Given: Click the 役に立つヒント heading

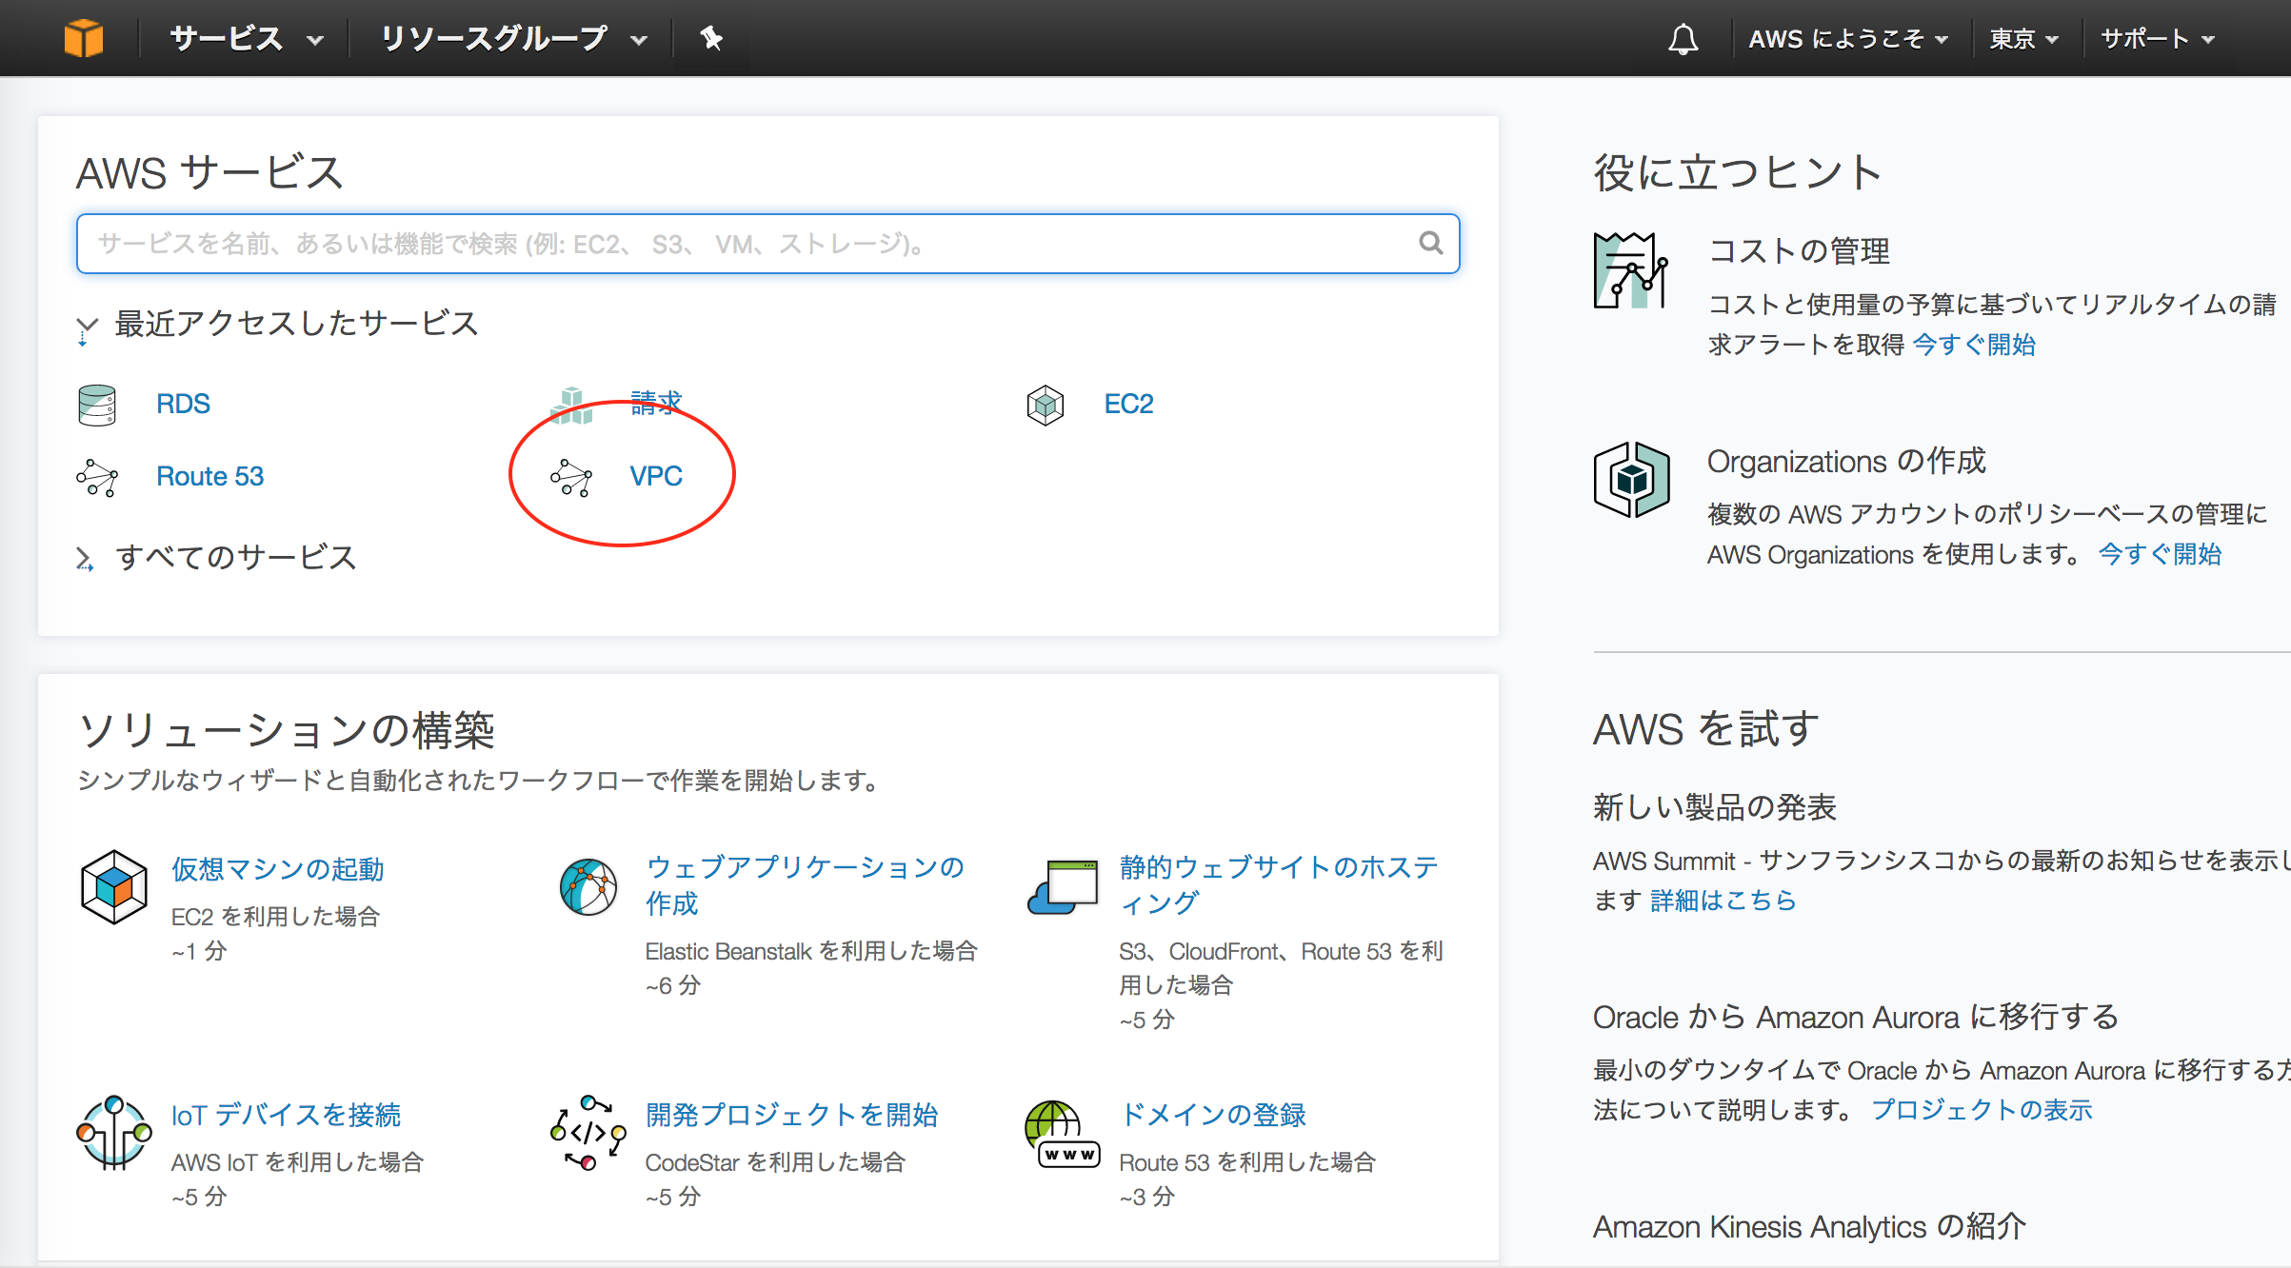Looking at the screenshot, I should (1738, 173).
